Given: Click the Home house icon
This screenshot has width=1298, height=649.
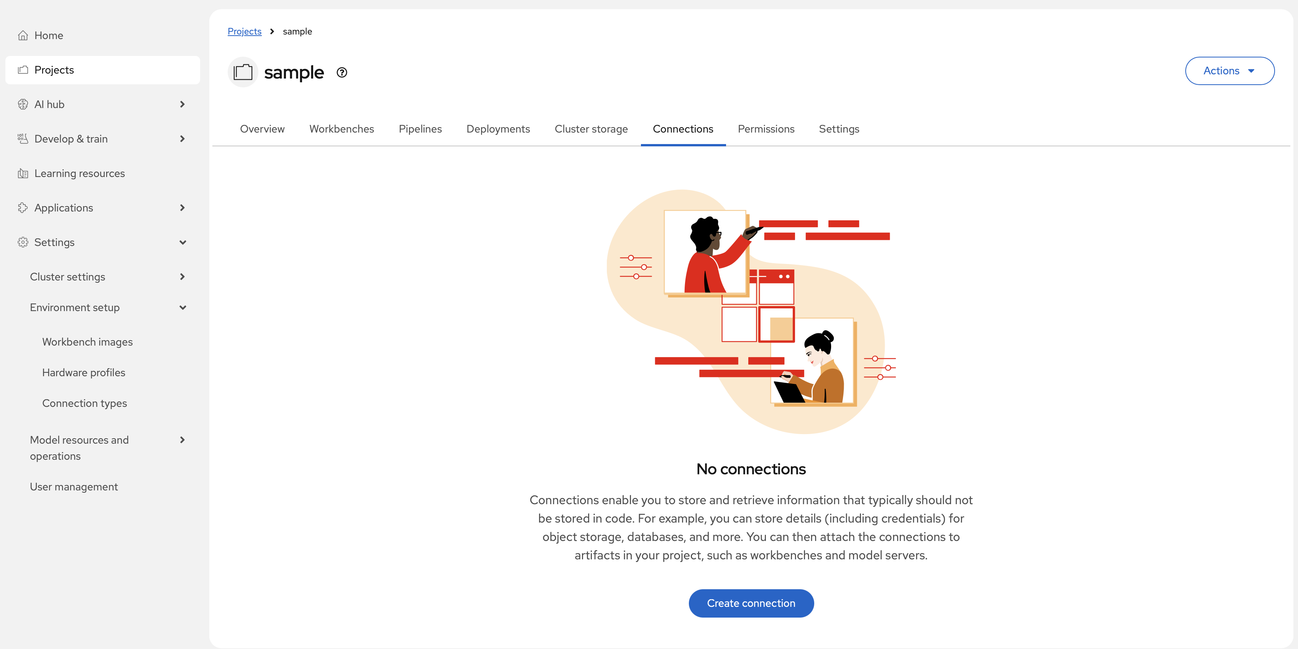Looking at the screenshot, I should (x=23, y=35).
